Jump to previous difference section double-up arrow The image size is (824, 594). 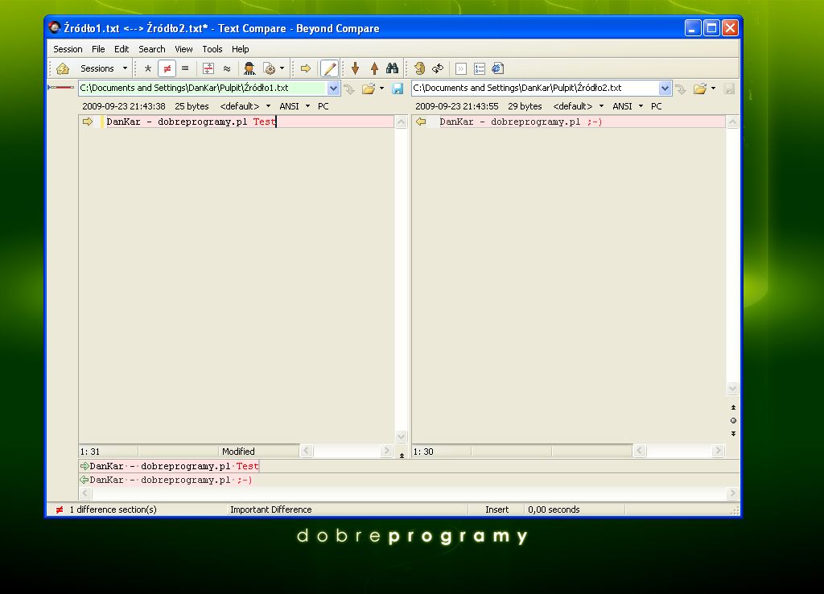tap(733, 407)
